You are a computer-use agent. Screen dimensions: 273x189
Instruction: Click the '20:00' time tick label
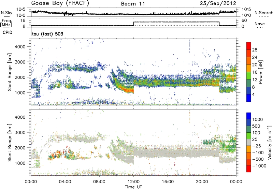[202, 182]
